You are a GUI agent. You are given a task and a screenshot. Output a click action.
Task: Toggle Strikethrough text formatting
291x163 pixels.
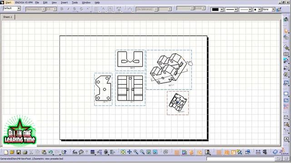tap(81, 9)
